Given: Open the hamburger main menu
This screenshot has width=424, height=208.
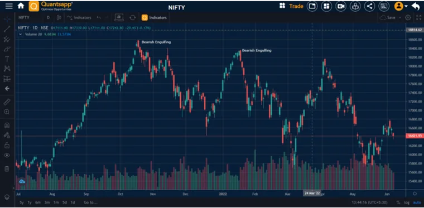Looking at the screenshot, I should (x=9, y=6).
